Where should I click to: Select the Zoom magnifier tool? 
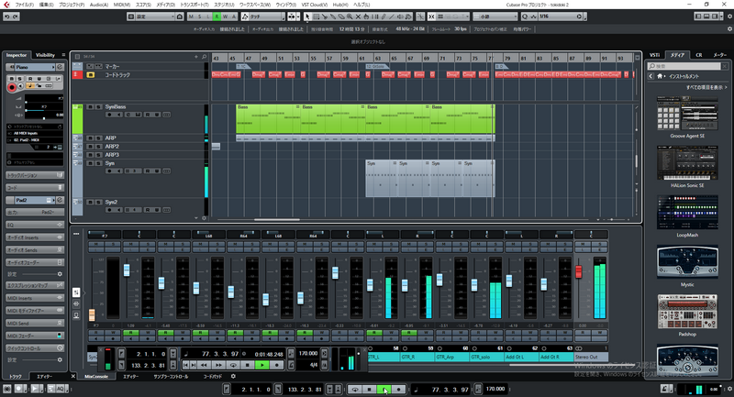[x=350, y=17]
